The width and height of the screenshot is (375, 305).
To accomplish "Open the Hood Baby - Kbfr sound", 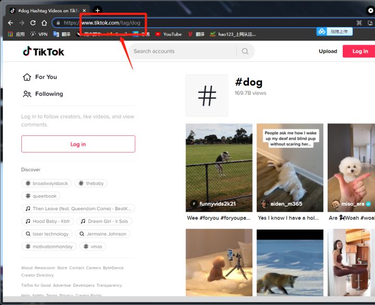I will pyautogui.click(x=47, y=221).
